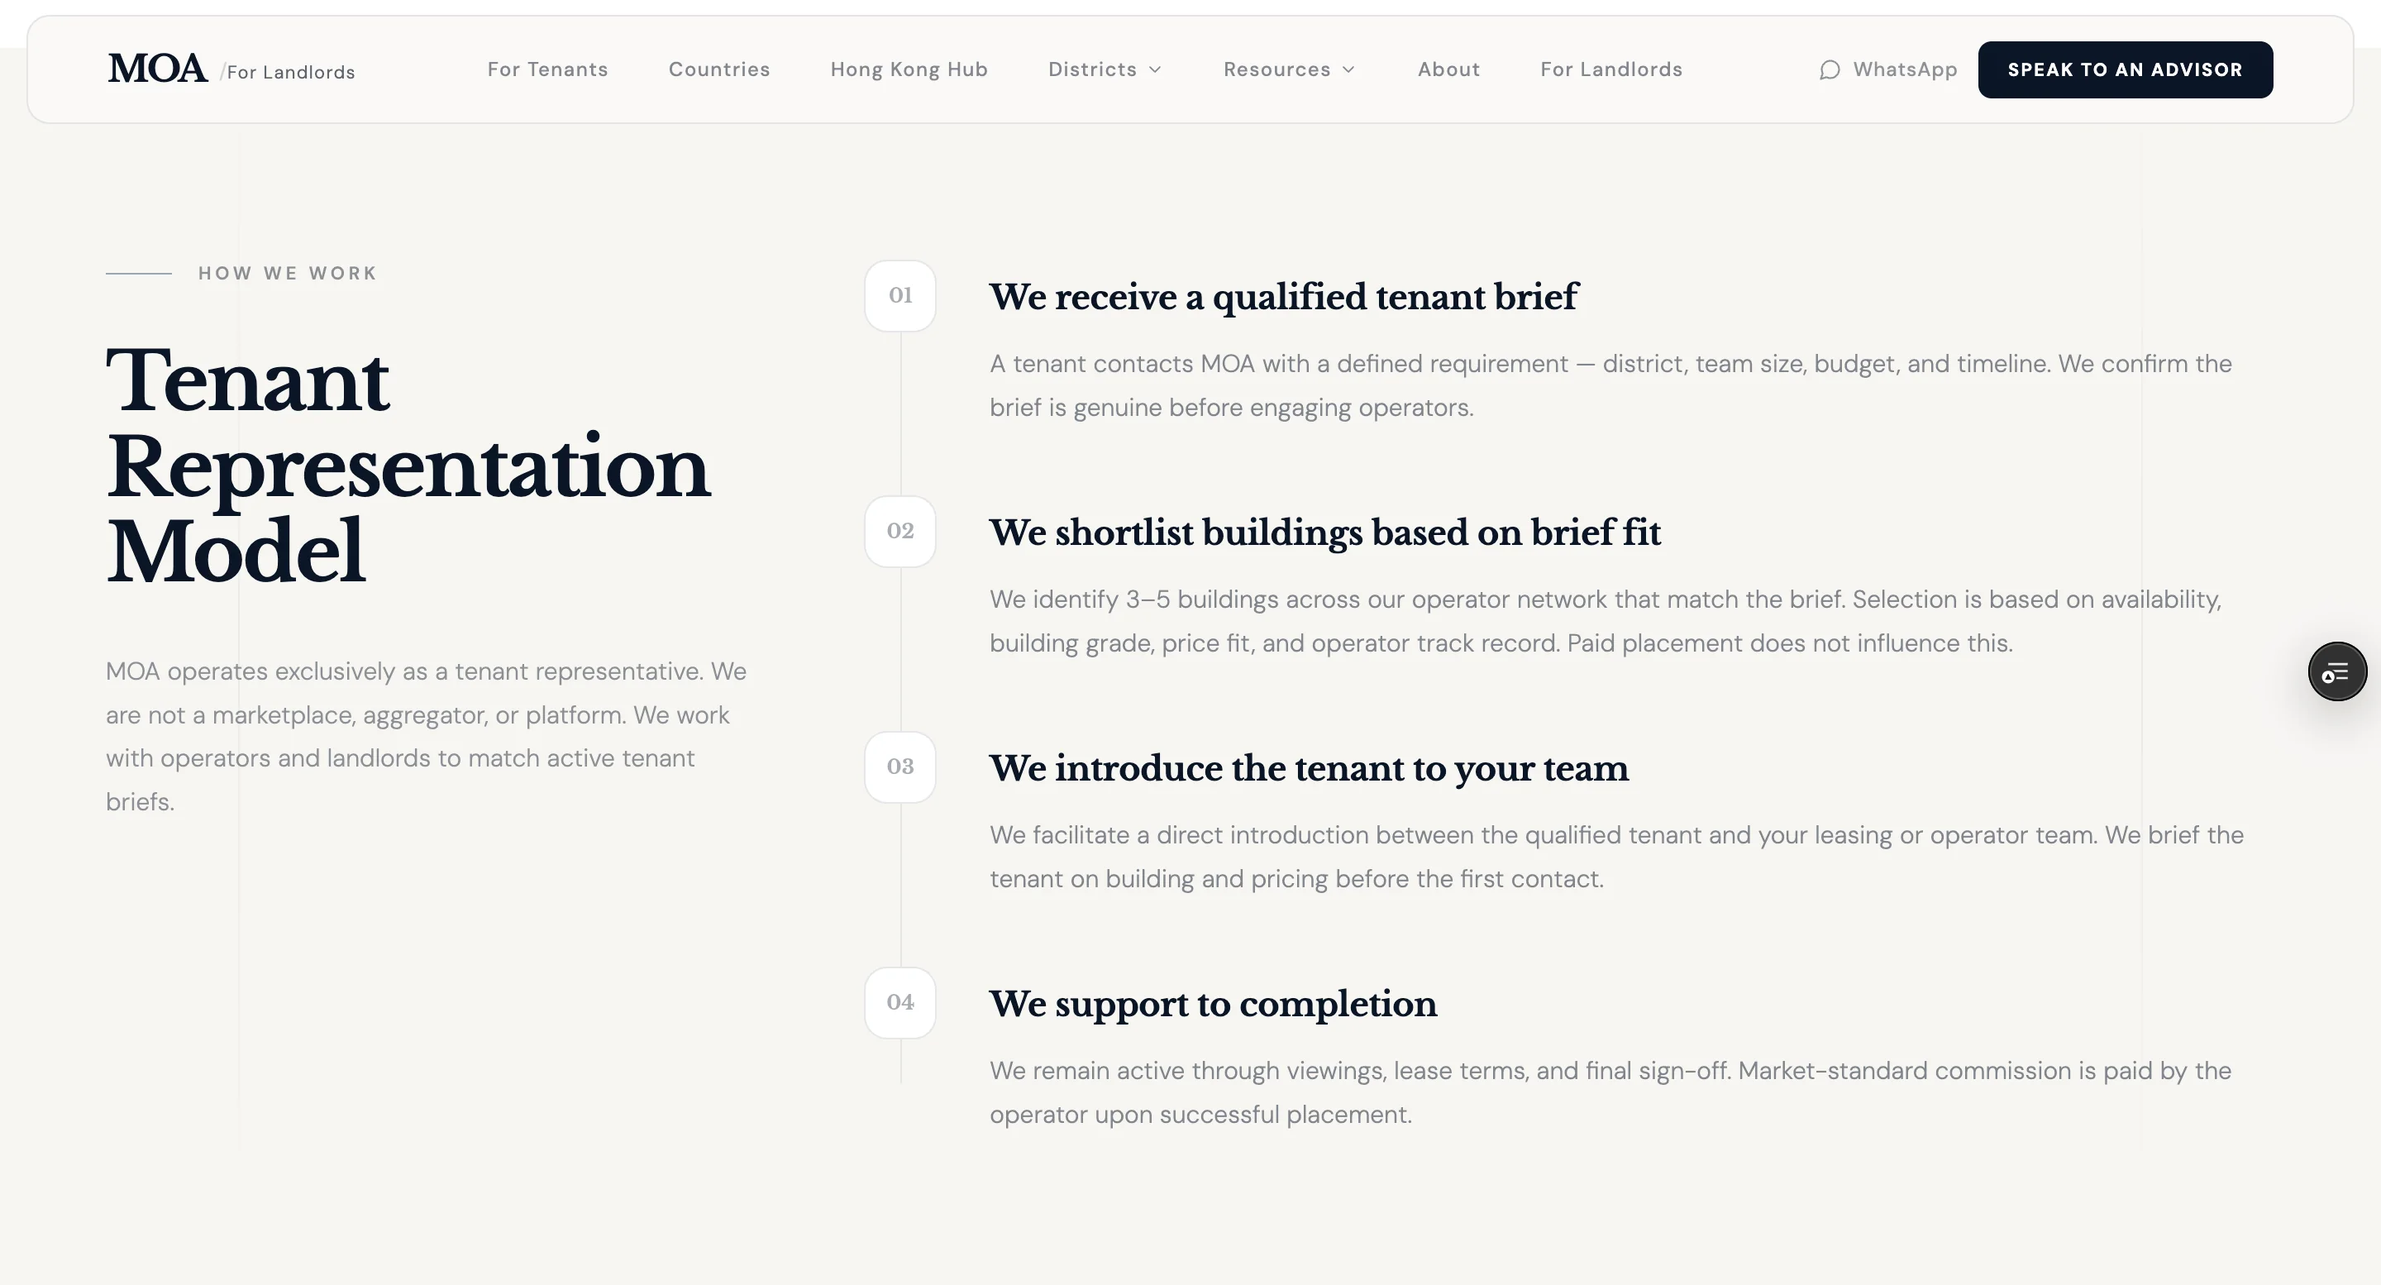Click the circled step marker labeled 03
2381x1285 pixels.
(899, 767)
